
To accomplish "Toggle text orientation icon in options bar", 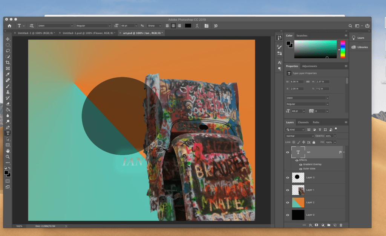I will 32,26.
